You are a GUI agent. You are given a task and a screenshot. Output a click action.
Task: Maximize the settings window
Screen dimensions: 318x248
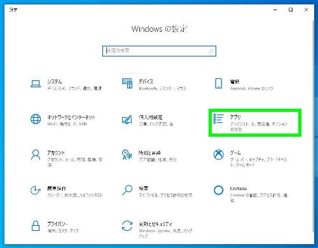tap(291, 10)
